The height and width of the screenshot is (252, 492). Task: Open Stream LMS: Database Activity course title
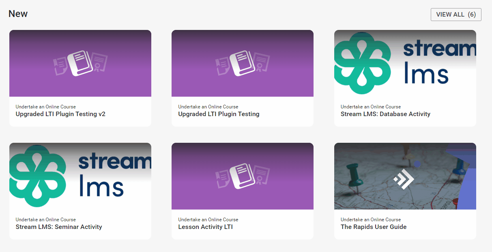(x=385, y=114)
